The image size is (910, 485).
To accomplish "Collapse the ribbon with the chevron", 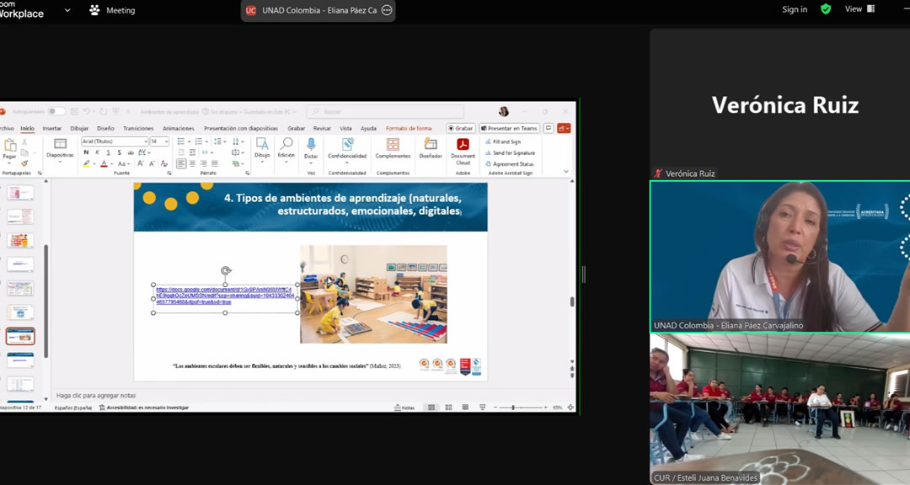I will click(x=566, y=172).
